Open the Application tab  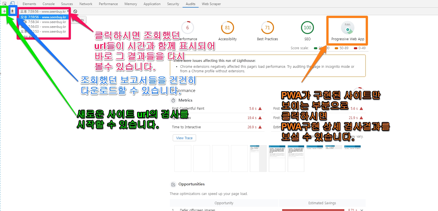point(152,4)
